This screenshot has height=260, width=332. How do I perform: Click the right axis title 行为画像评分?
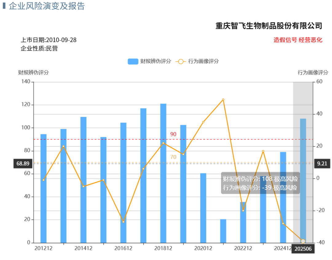click(313, 72)
